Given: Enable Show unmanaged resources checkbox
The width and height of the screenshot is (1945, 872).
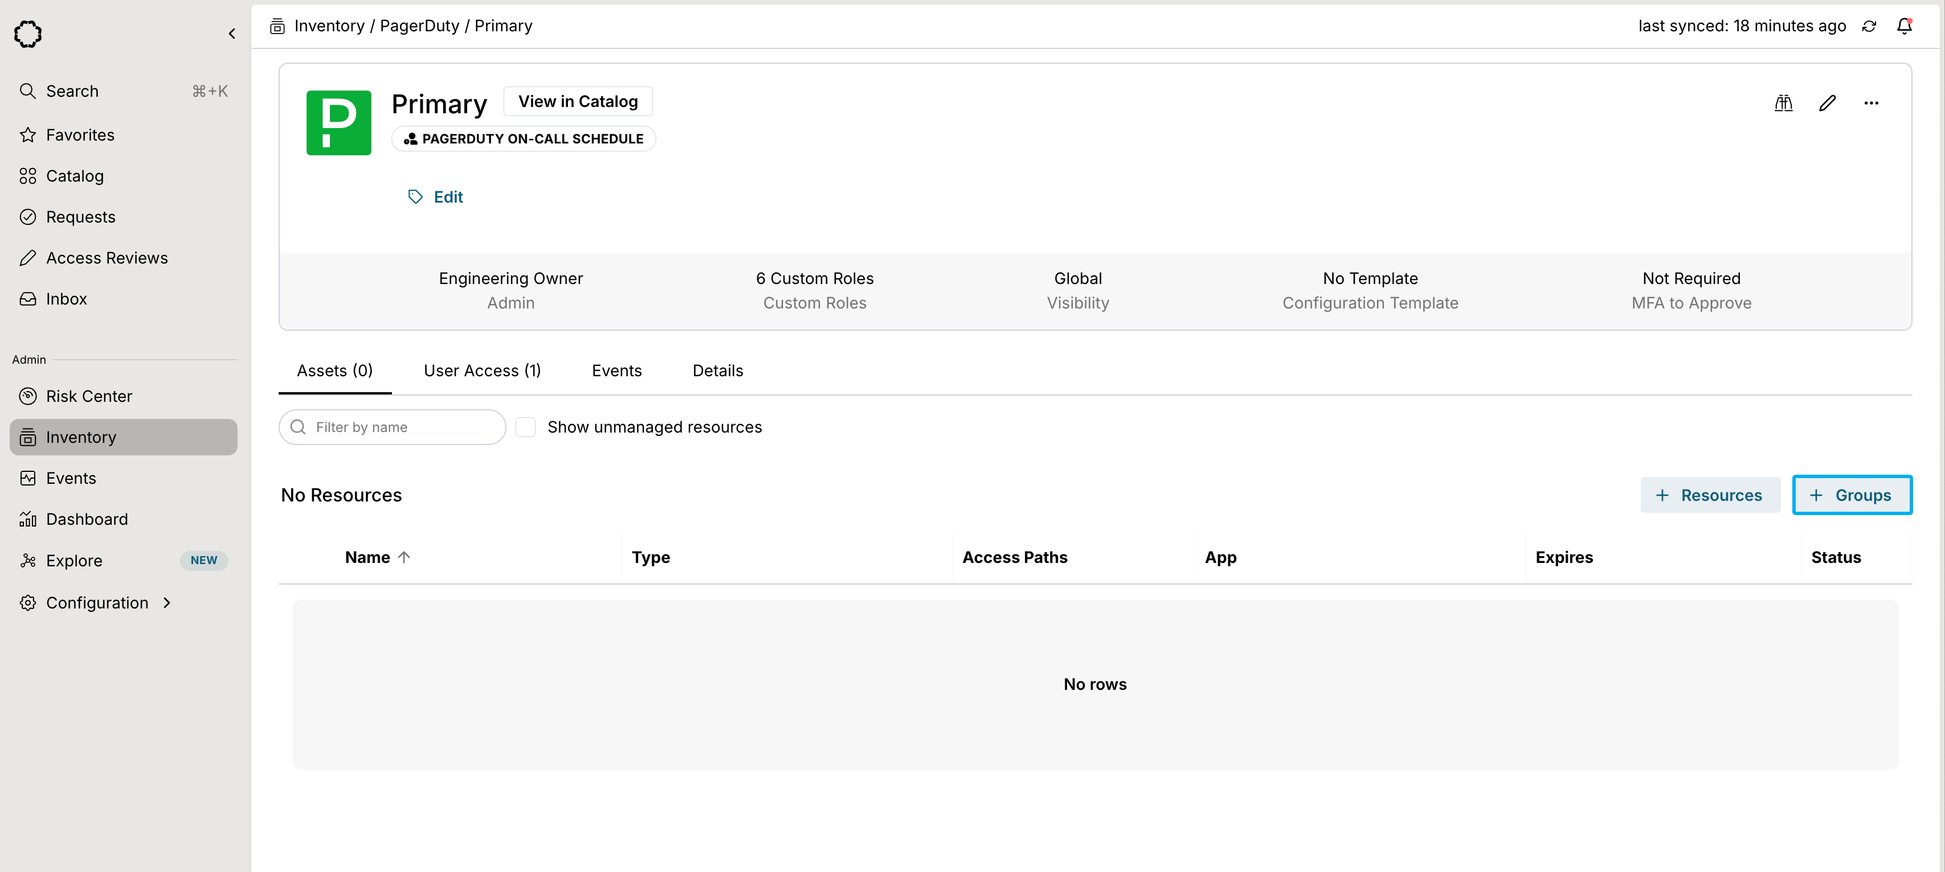Looking at the screenshot, I should 525,427.
